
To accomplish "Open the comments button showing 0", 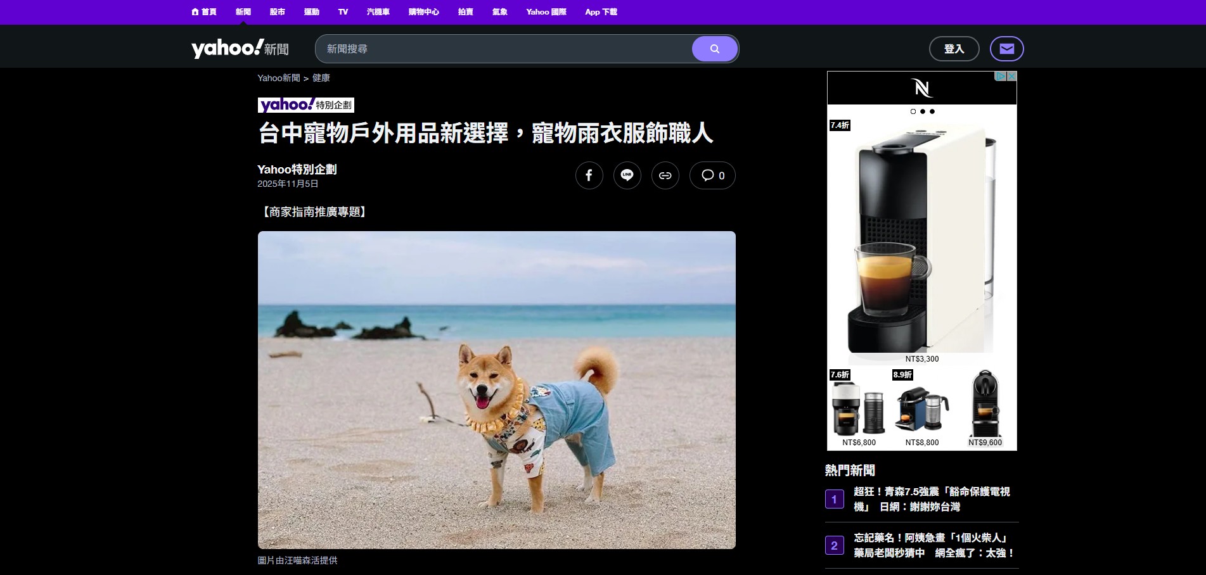I will (x=712, y=175).
